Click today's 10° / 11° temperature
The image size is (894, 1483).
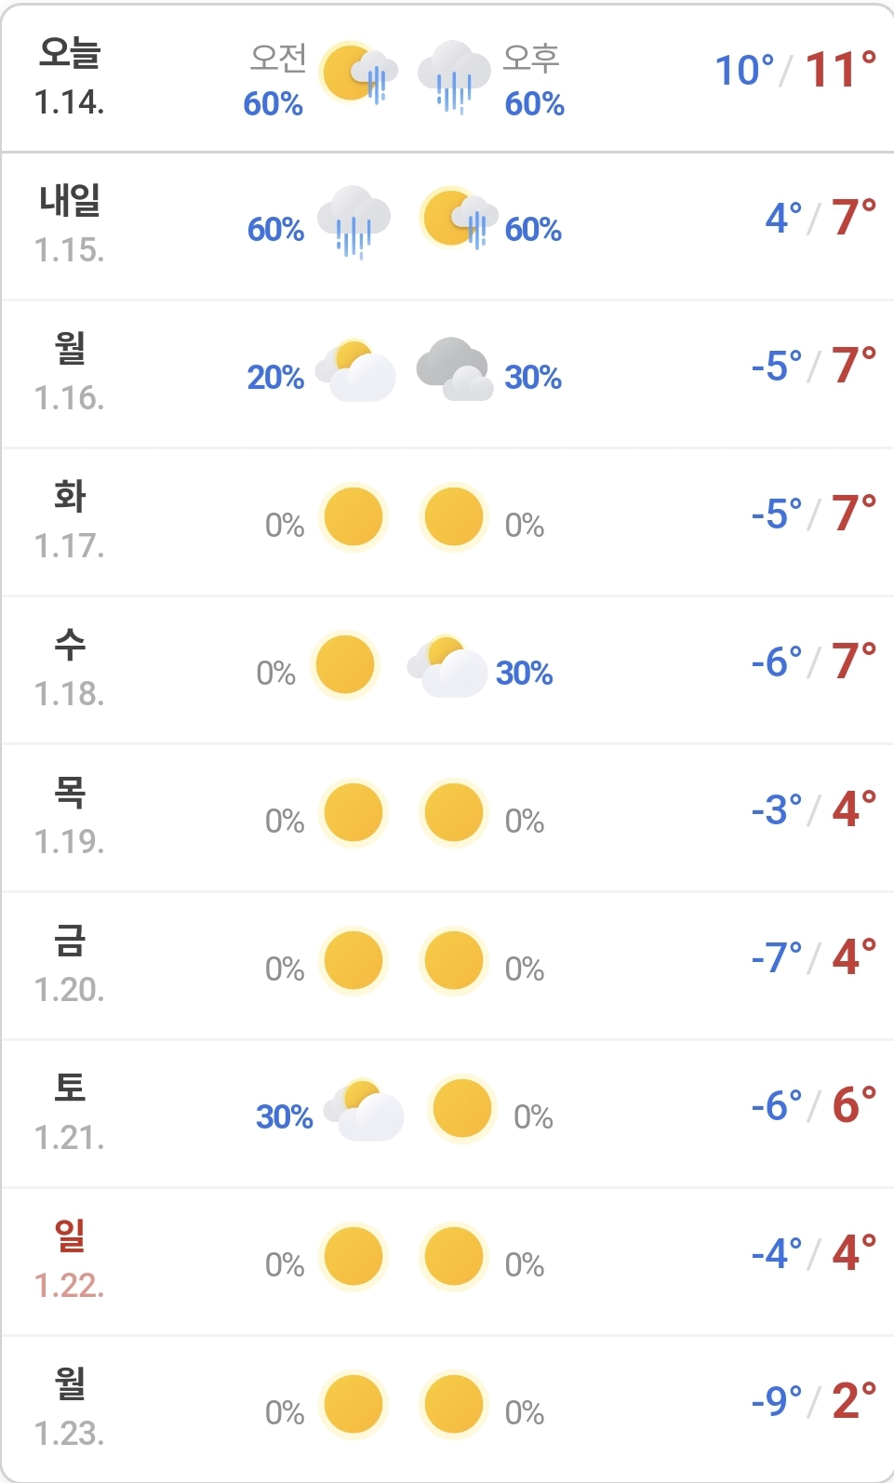pyautogui.click(x=794, y=71)
